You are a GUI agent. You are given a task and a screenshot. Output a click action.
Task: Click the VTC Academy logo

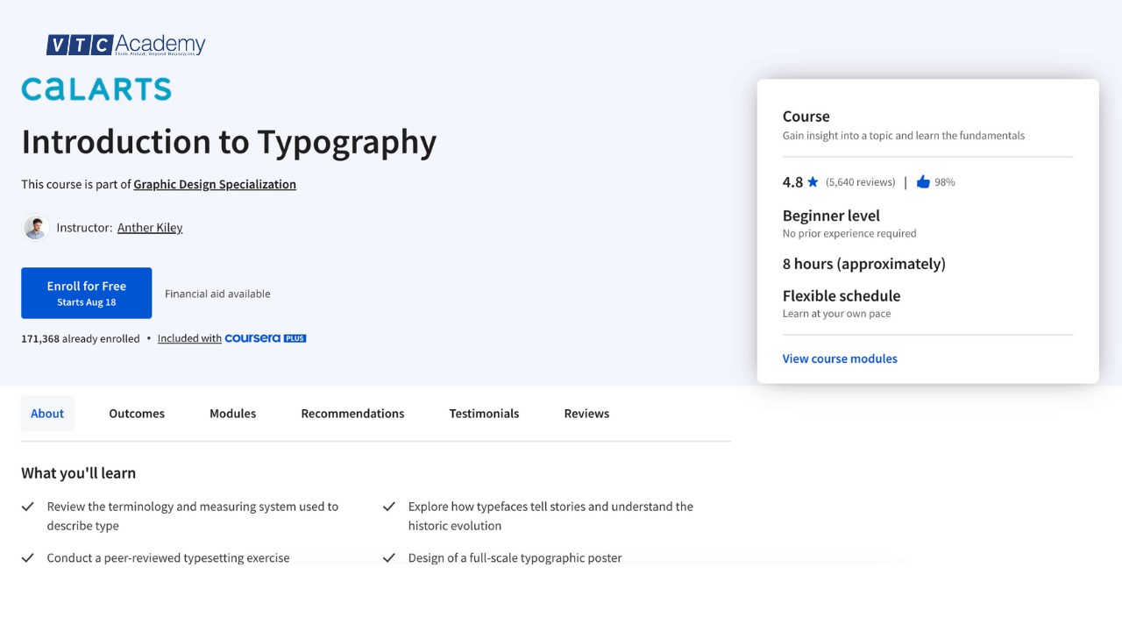tap(125, 43)
